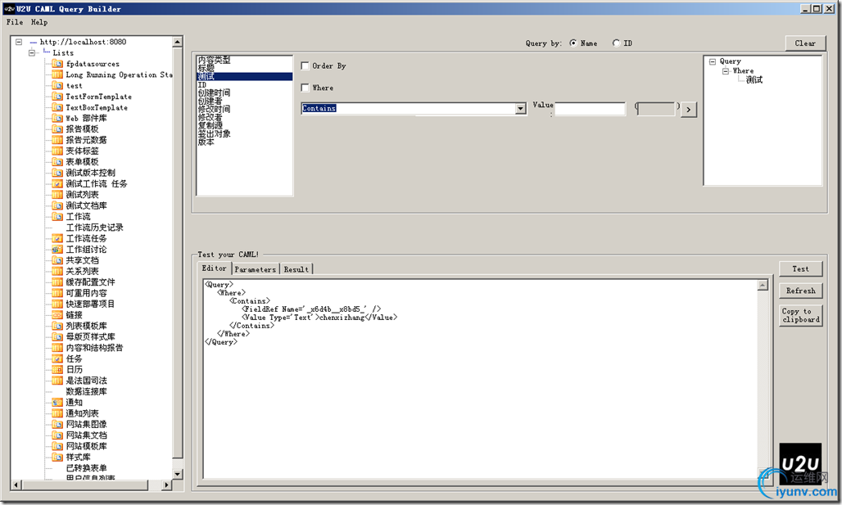Click the Test button
Screen dimensions: 842x505
point(801,268)
